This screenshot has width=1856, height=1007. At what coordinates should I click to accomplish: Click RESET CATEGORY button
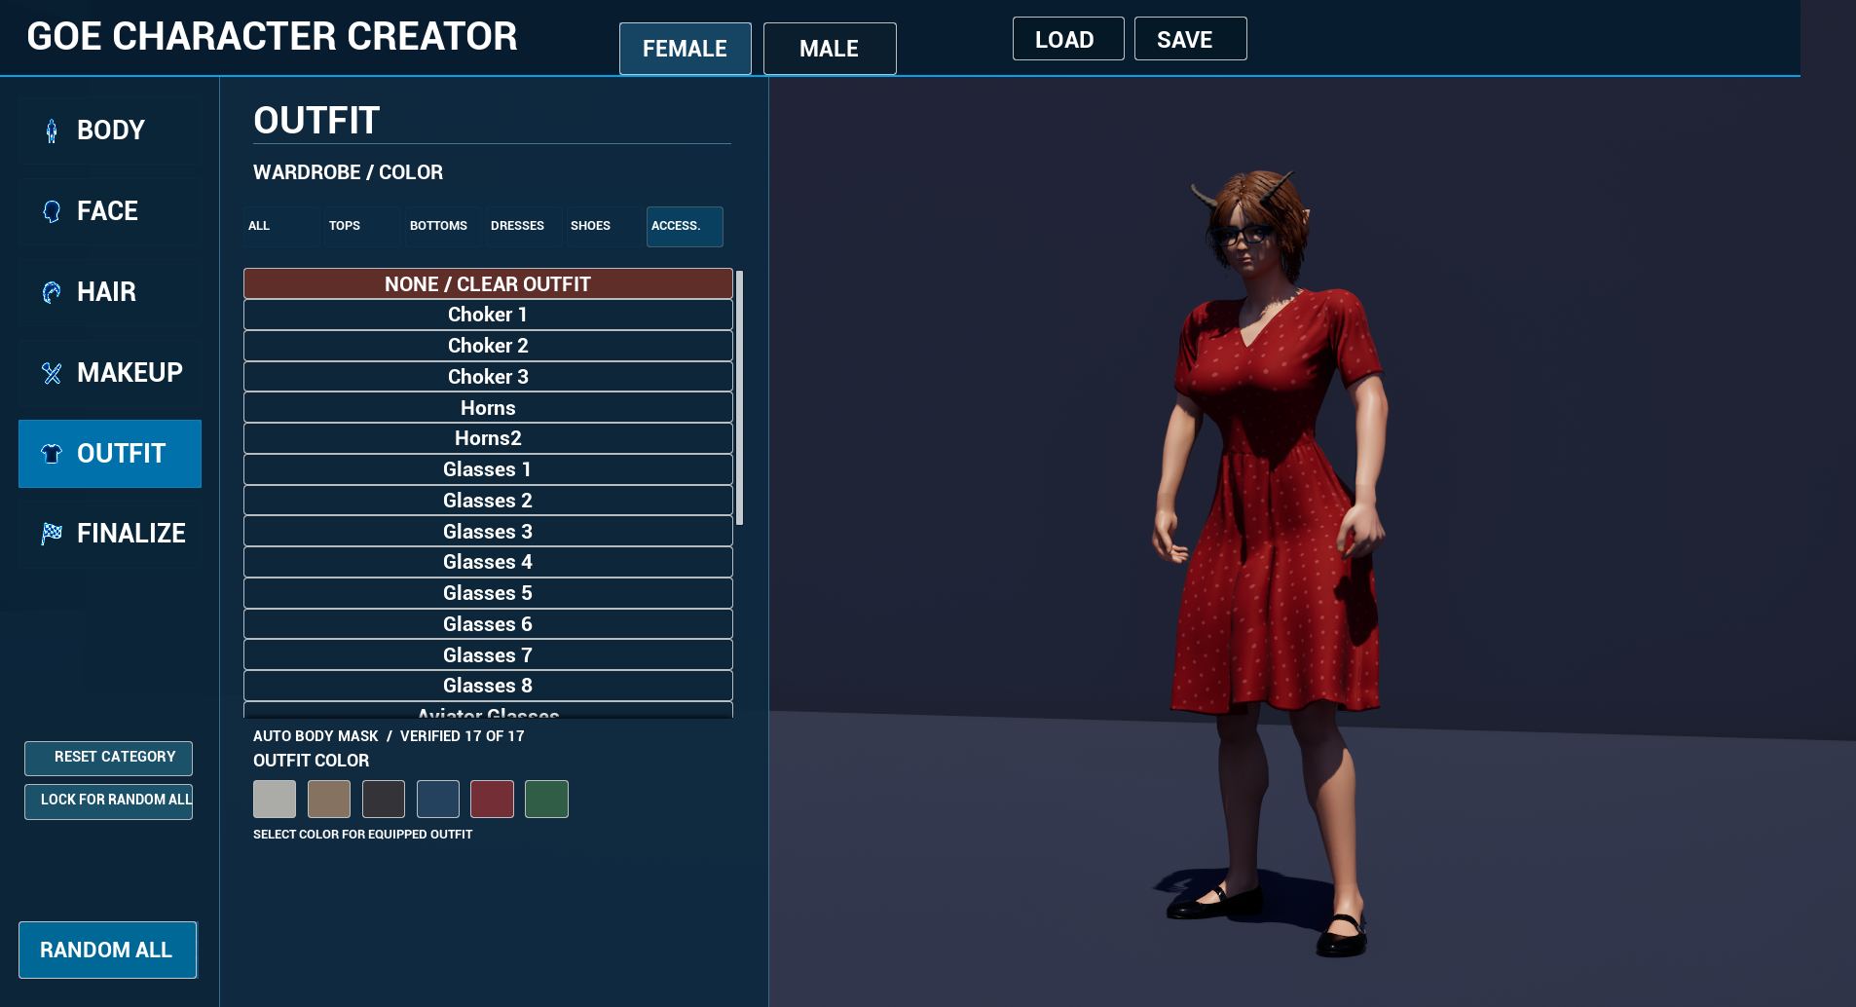[x=108, y=758]
